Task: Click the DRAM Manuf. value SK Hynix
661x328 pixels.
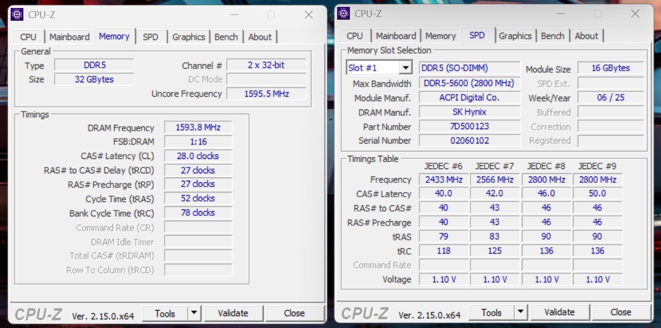Action: coord(469,112)
